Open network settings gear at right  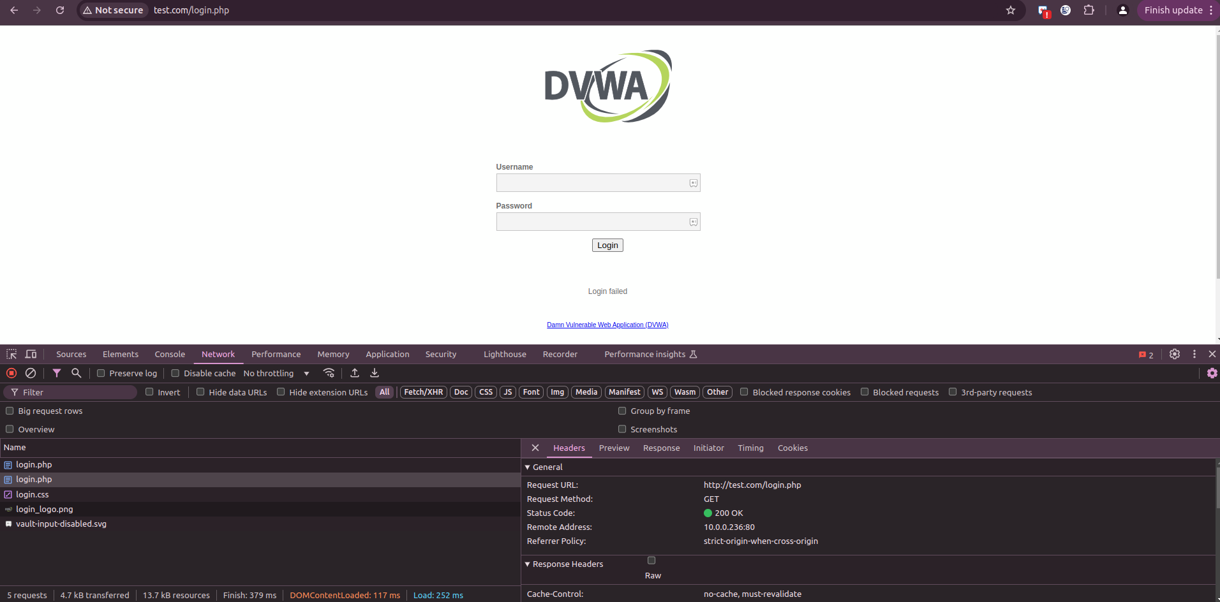point(1212,373)
